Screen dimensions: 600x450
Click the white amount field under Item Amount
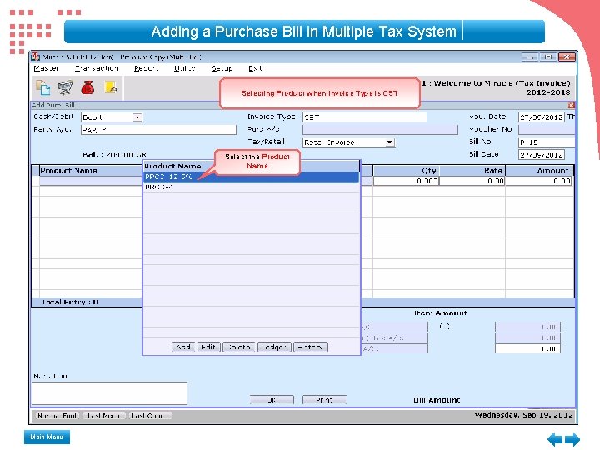[527, 348]
